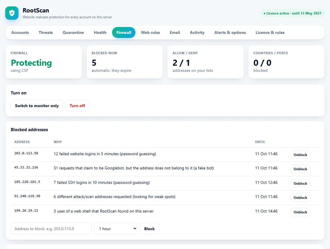Switch to the Threats tab
This screenshot has width=330, height=249.
coord(46,33)
